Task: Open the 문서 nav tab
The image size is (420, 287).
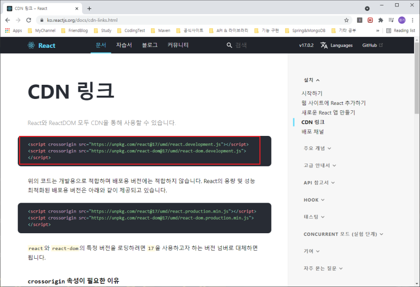Action: pos(101,45)
